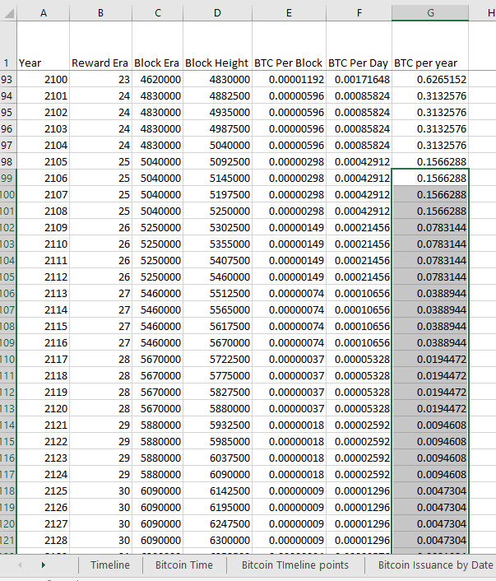The image size is (496, 581).
Task: Select cell with year 2100
Action: point(43,79)
